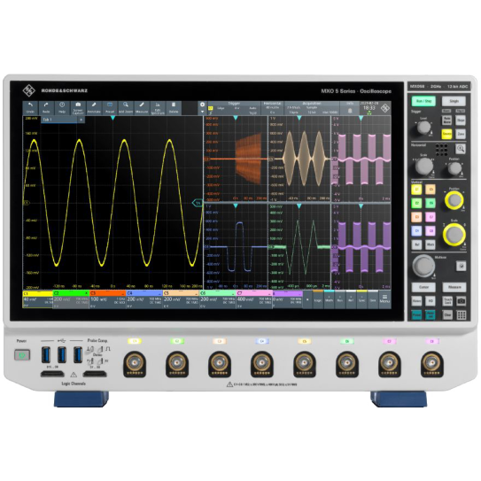The height and width of the screenshot is (481, 481).
Task: Toggle channel C1 yellow button on panel
Action: [416, 190]
